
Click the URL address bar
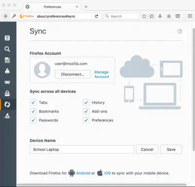coord(64,16)
